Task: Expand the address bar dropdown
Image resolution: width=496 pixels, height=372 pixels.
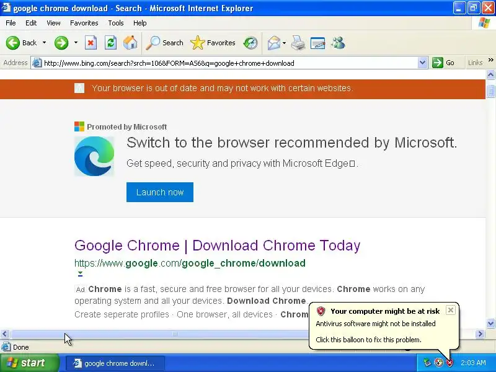Action: tap(422, 63)
